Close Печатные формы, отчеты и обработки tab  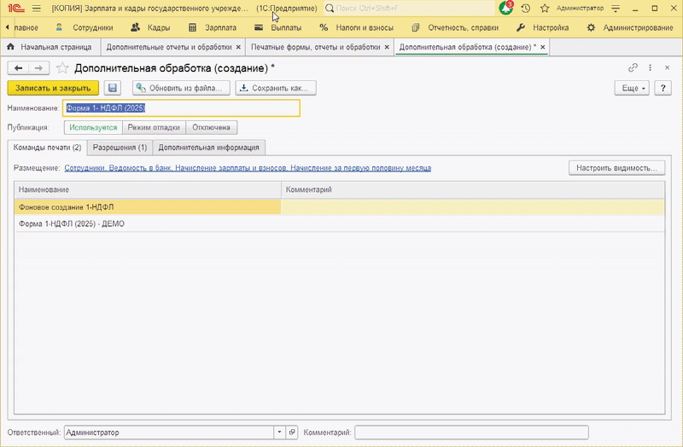(x=387, y=47)
